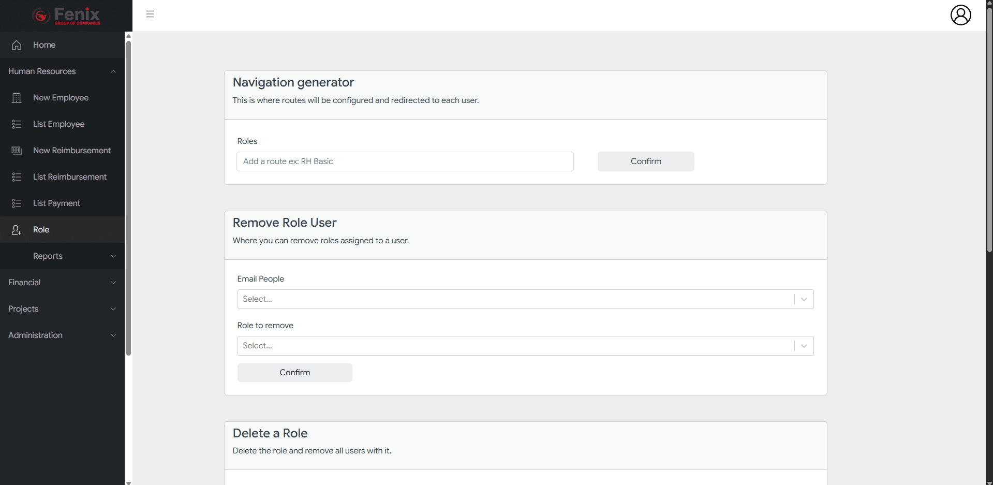Open New Reimbursement page
This screenshot has width=993, height=485.
tap(62, 151)
